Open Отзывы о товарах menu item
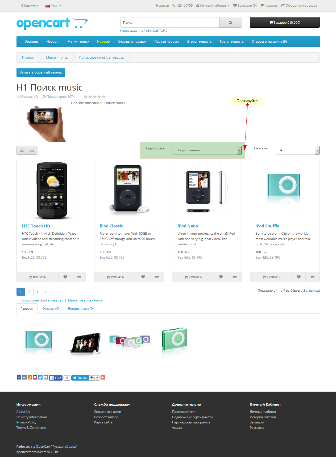This screenshot has width=336, height=457. click(x=132, y=42)
